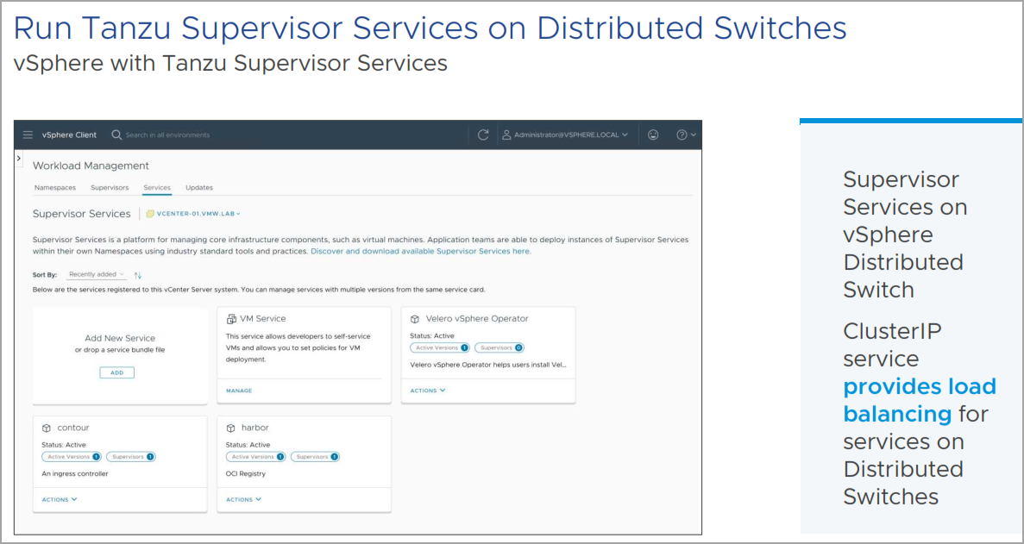
Task: Click the 'Add New Service' card heading
Action: (x=120, y=339)
